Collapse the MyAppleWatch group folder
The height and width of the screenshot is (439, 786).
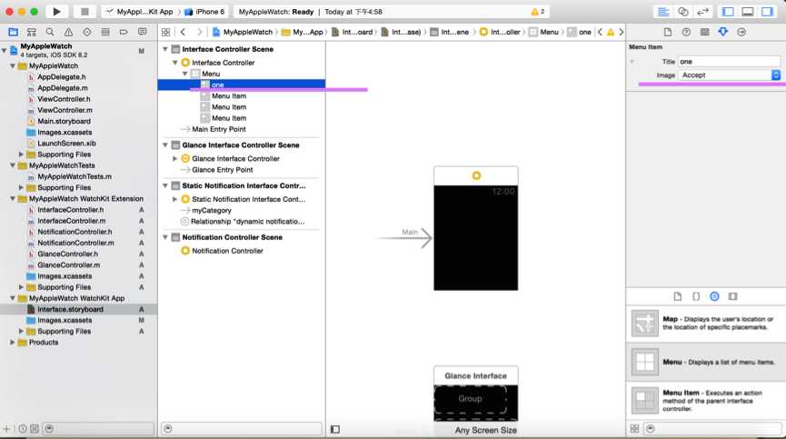coord(13,65)
